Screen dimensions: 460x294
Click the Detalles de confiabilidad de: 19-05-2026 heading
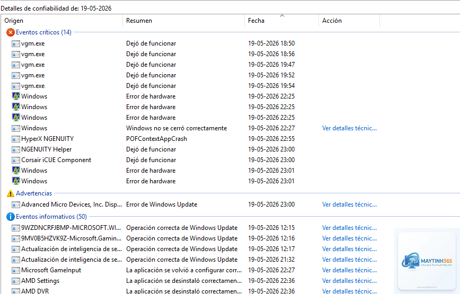click(x=56, y=8)
